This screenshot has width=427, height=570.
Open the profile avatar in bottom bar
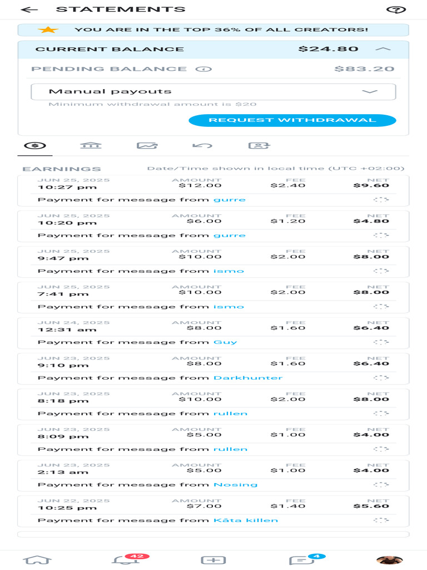pyautogui.click(x=389, y=560)
